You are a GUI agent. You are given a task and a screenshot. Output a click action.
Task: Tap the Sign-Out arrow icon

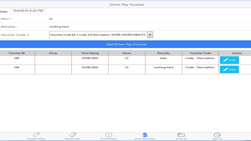217,135
